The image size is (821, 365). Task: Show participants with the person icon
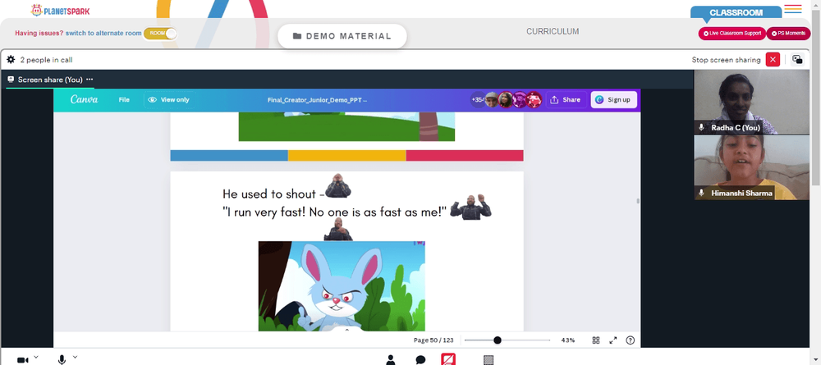click(x=391, y=360)
